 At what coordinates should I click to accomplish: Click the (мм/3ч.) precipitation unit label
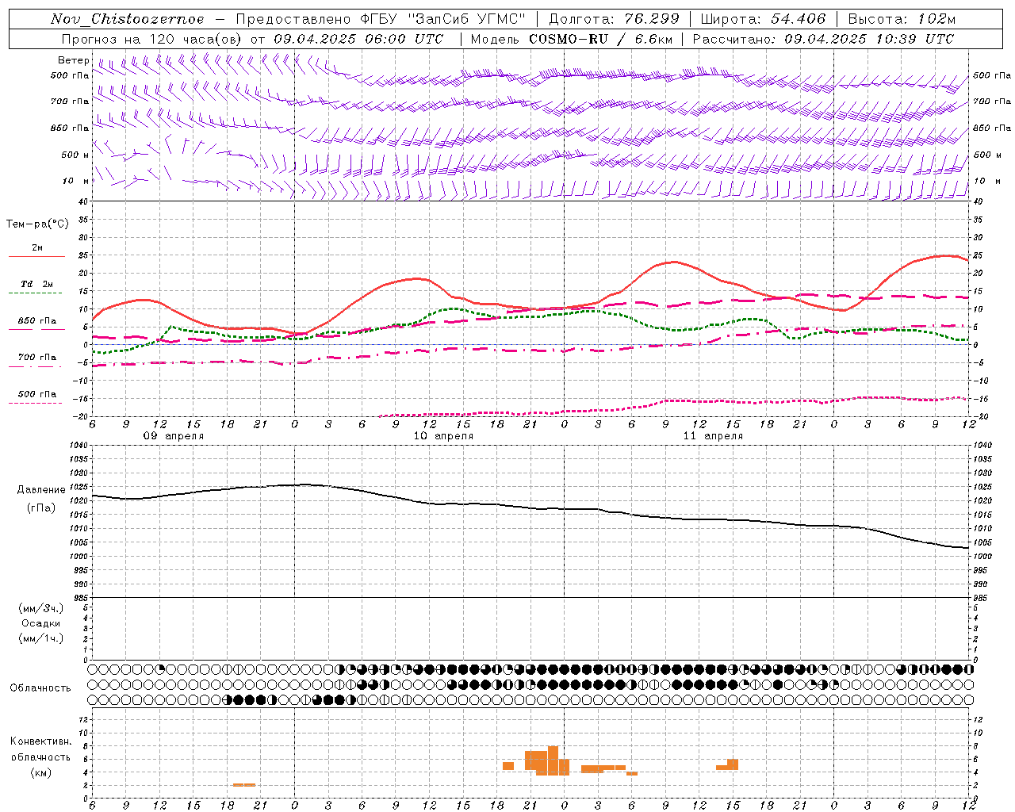coord(41,609)
